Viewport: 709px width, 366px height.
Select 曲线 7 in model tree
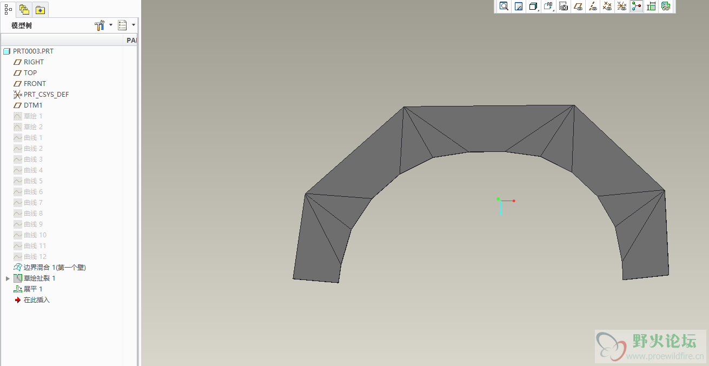33,203
